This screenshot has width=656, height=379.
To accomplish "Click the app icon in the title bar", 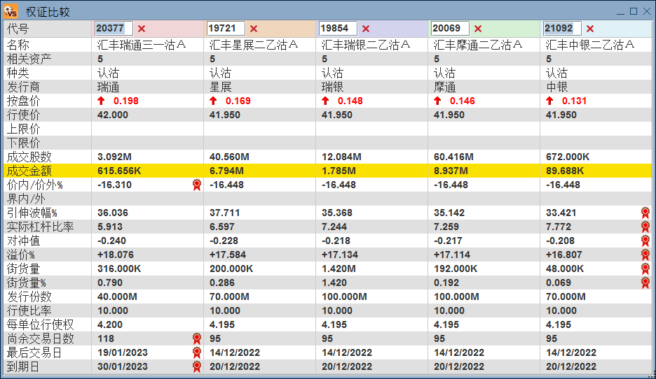I will (11, 12).
